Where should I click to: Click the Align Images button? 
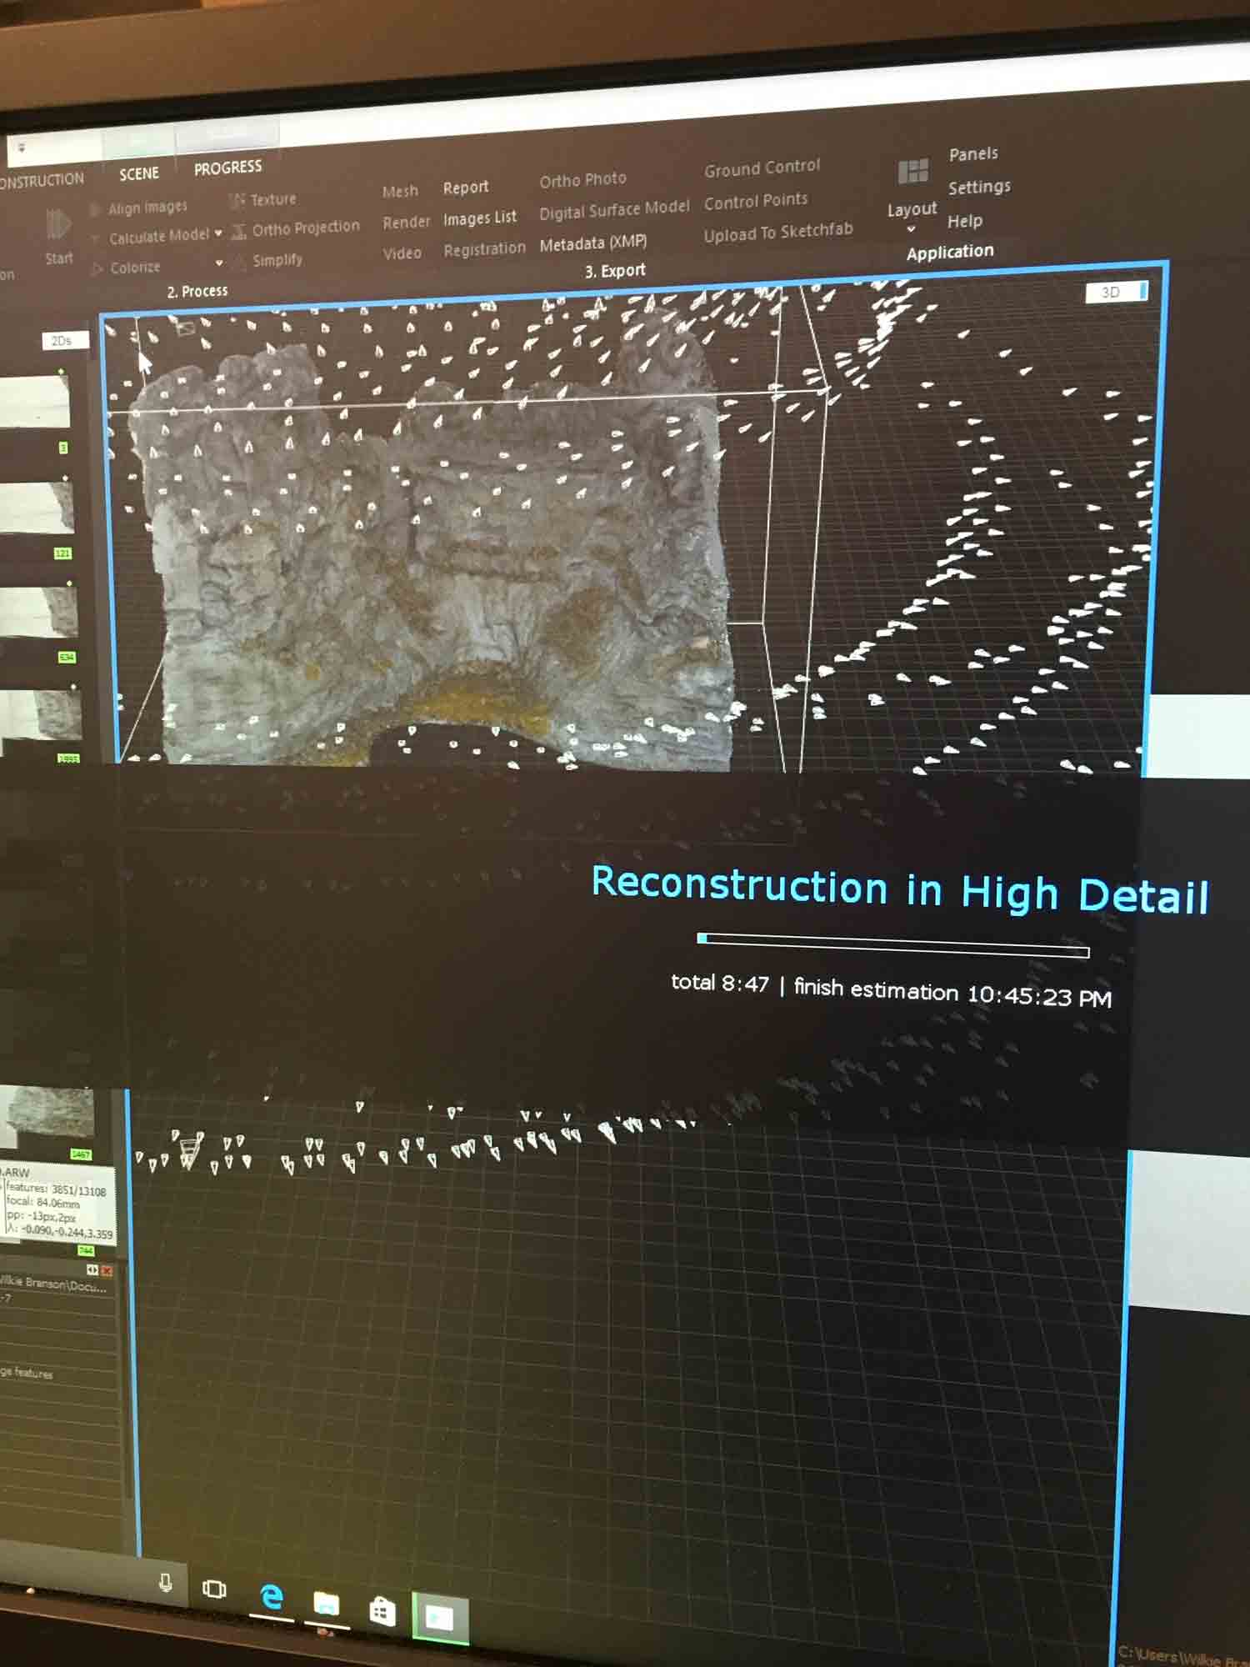click(x=147, y=208)
